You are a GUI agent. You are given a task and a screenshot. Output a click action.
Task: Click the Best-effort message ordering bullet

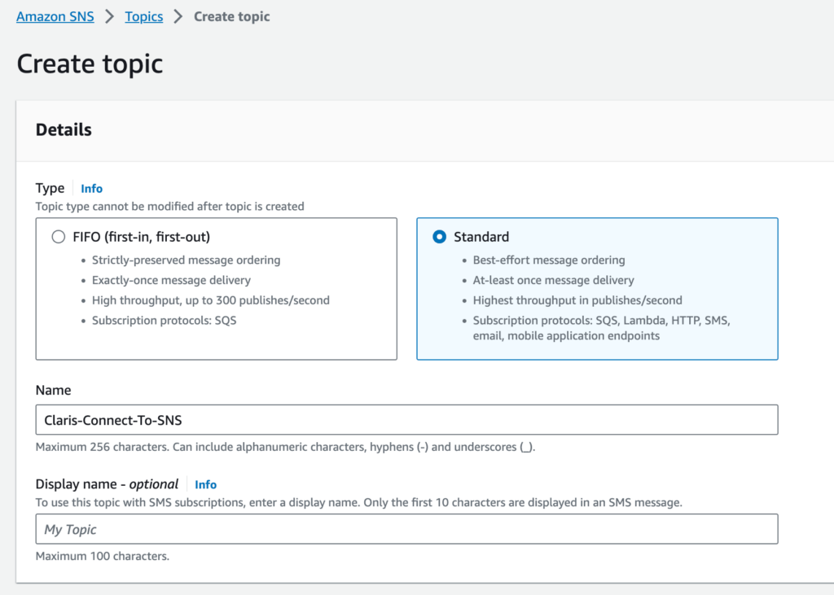[x=548, y=260]
